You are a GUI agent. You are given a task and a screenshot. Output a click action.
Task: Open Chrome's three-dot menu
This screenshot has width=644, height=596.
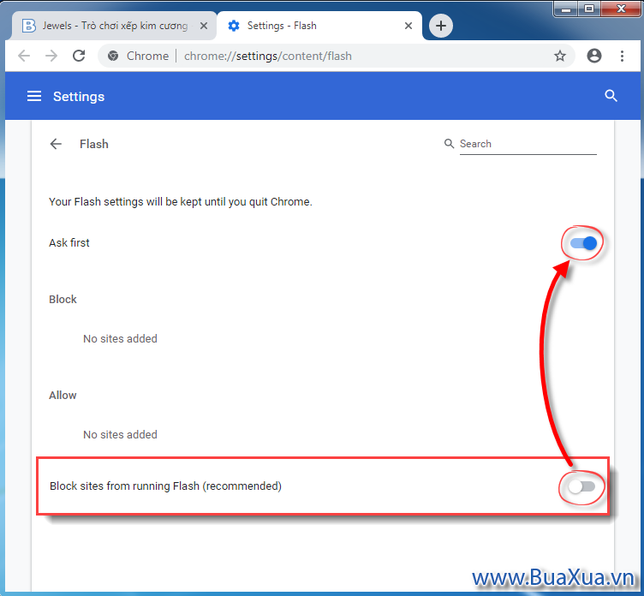pyautogui.click(x=623, y=56)
